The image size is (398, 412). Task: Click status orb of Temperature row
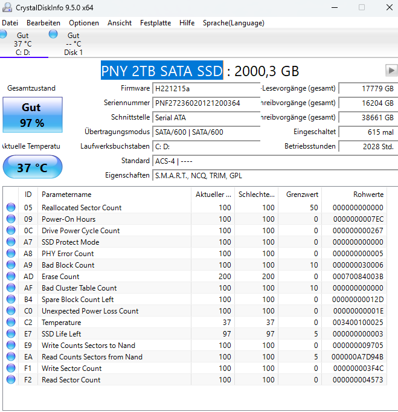click(11, 322)
